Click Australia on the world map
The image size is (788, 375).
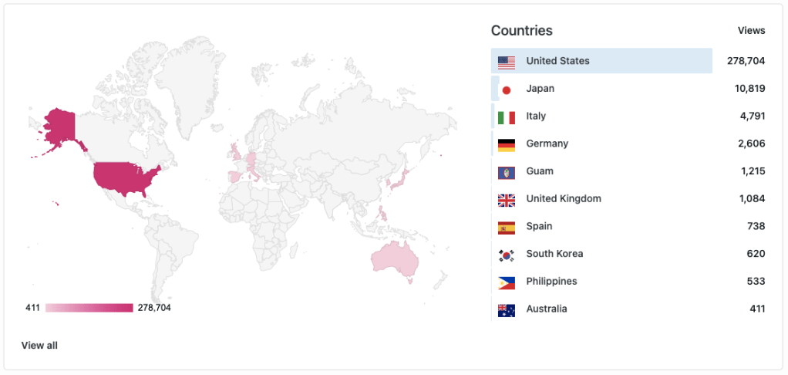(x=395, y=258)
